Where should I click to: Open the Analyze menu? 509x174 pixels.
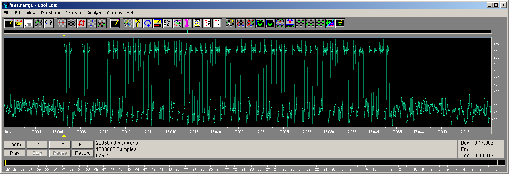(x=95, y=13)
